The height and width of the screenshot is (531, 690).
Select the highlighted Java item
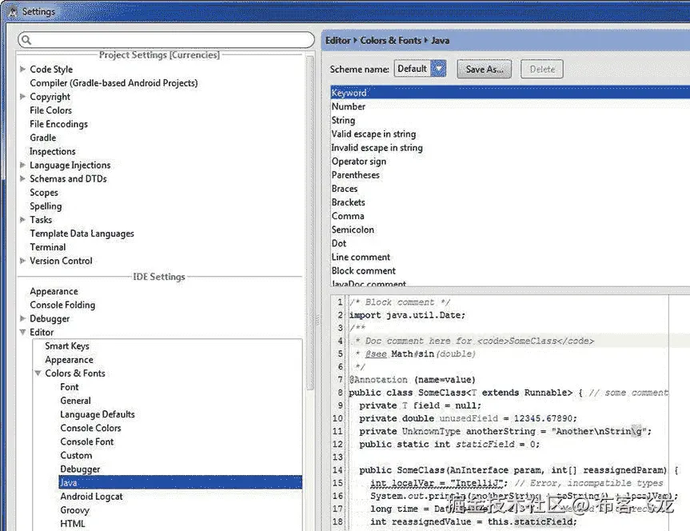(x=181, y=482)
